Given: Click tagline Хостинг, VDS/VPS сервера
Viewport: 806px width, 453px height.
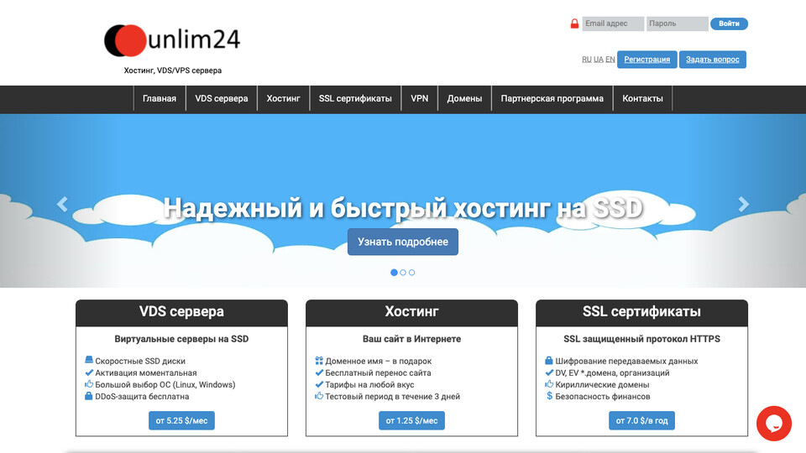Looking at the screenshot, I should pyautogui.click(x=173, y=70).
